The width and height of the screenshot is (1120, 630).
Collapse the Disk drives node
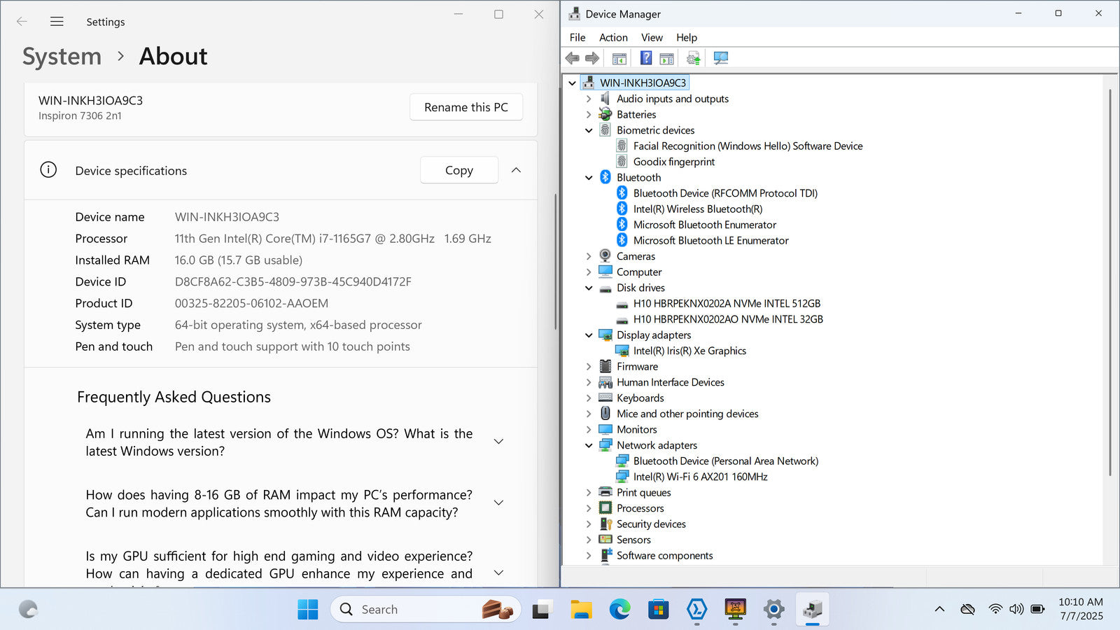pos(589,288)
